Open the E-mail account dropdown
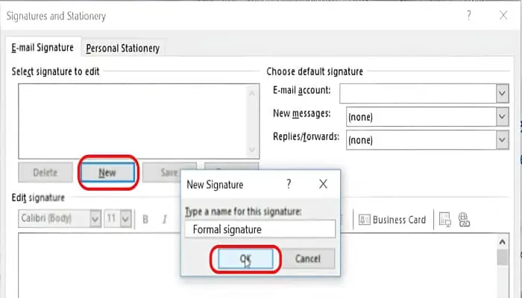522x298 pixels. pyautogui.click(x=502, y=93)
